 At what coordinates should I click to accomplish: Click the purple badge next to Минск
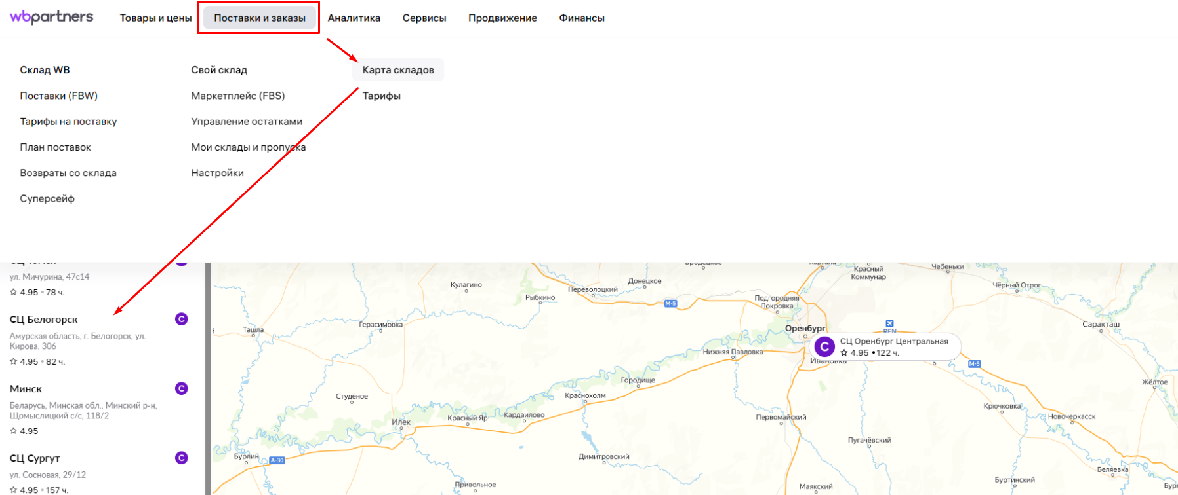pos(182,388)
